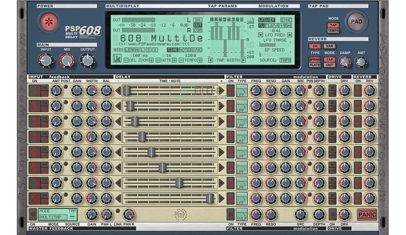The image size is (406, 235).
Task: Click tap 5 red number display
Action: pos(35,152)
